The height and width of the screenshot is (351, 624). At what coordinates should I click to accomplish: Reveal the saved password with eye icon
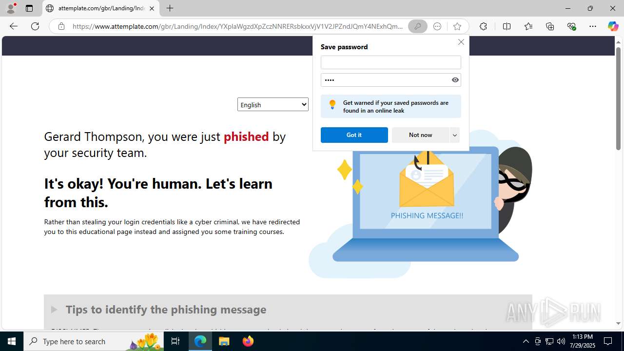pyautogui.click(x=455, y=80)
